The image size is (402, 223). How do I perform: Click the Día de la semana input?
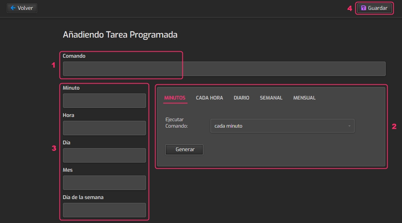tap(104, 210)
